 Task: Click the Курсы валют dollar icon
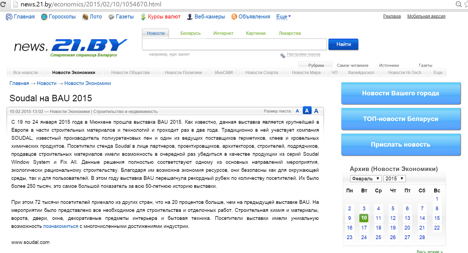(x=143, y=17)
